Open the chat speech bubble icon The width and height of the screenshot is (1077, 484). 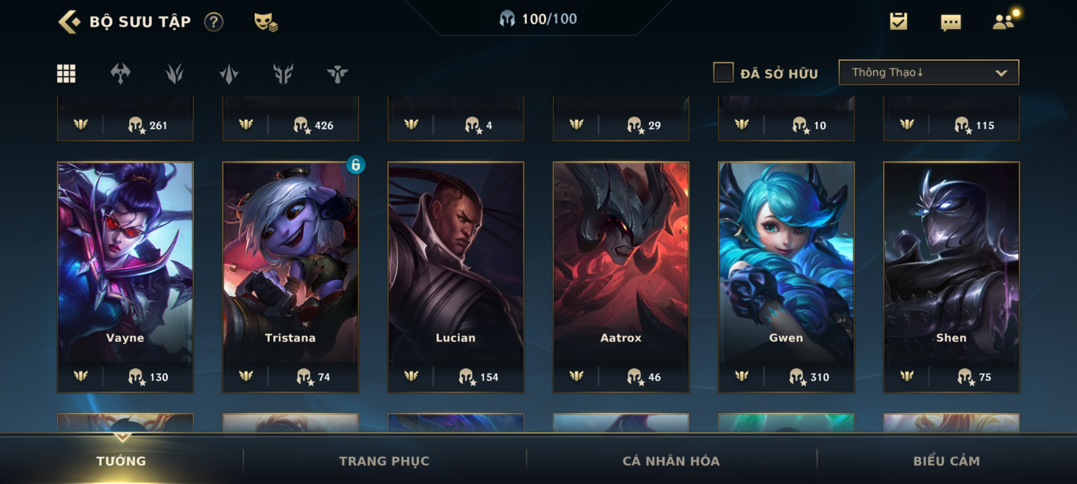(x=951, y=22)
